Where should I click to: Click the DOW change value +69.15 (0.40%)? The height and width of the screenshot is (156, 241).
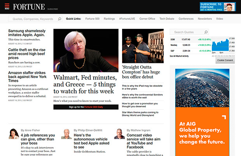tap(204, 40)
